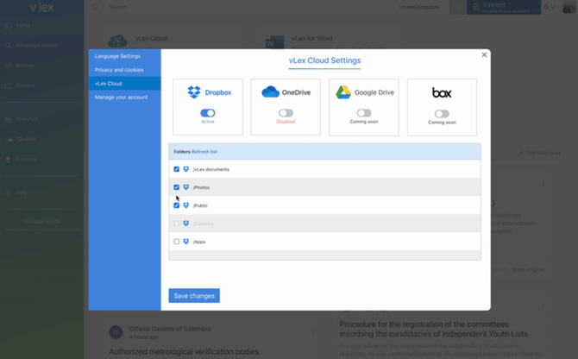
Task: Open Procedure for registration of committees article
Action: coord(433,329)
